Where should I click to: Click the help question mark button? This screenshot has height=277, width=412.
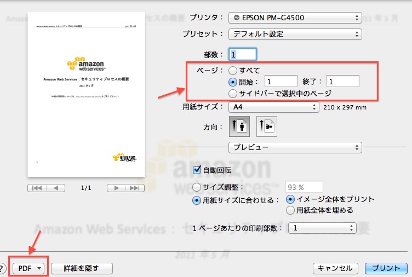click(x=2, y=268)
